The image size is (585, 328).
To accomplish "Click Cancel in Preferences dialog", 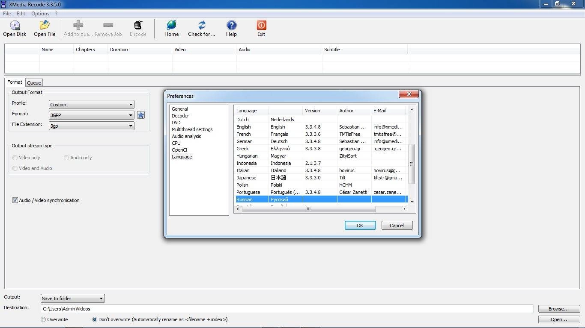I will [x=397, y=225].
